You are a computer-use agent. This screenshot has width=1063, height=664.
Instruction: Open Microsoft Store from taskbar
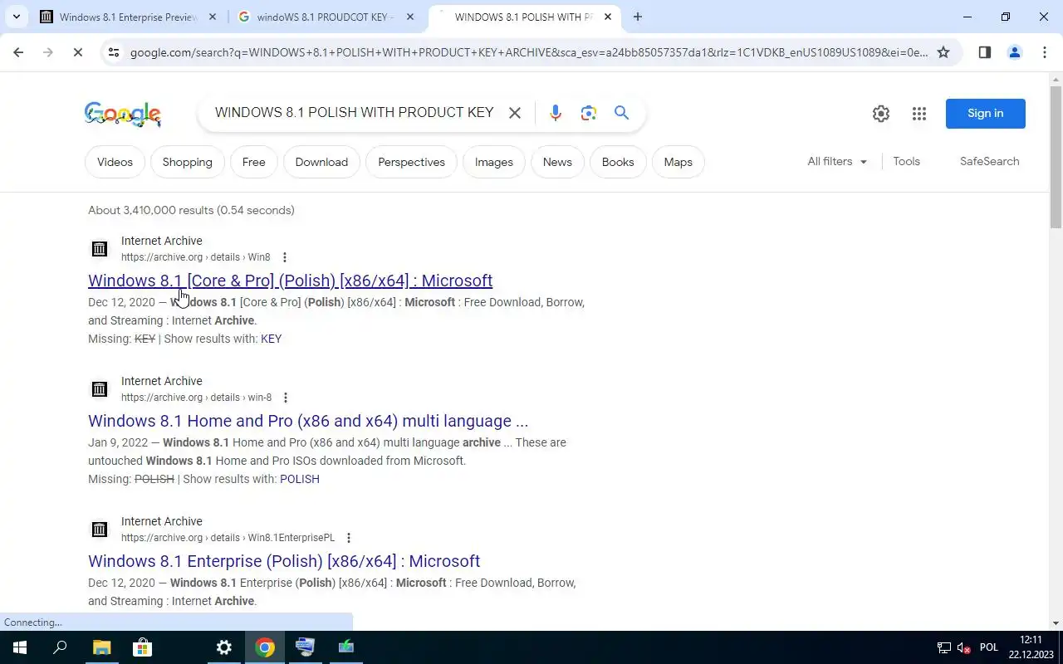[x=142, y=647]
